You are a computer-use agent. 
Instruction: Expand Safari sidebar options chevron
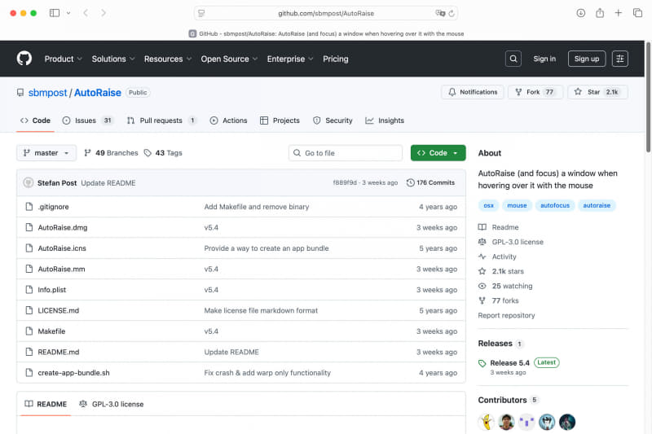[68, 13]
